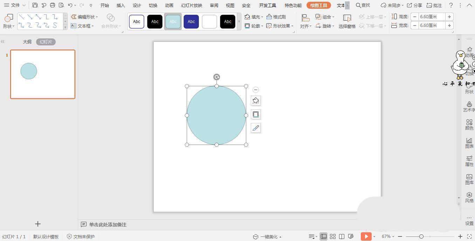Toggle normal view button in status bar
Screen dimensions: 475x241
tap(324, 236)
